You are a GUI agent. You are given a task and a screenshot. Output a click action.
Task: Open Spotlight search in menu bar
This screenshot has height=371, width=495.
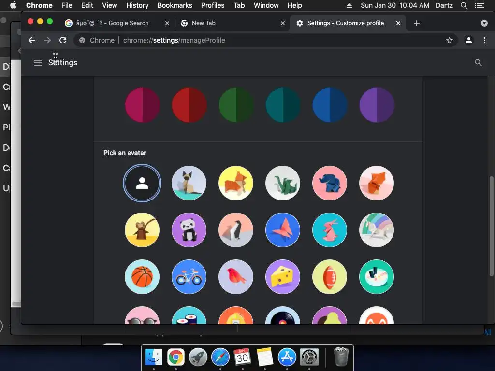click(464, 5)
